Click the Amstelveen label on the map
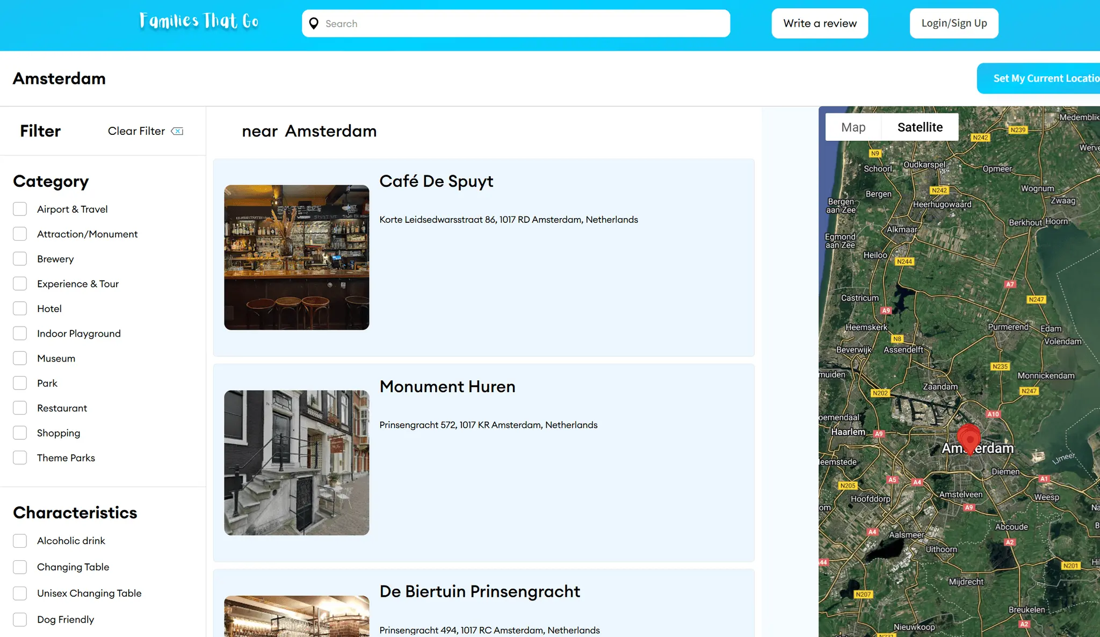This screenshot has width=1100, height=637. (x=960, y=494)
